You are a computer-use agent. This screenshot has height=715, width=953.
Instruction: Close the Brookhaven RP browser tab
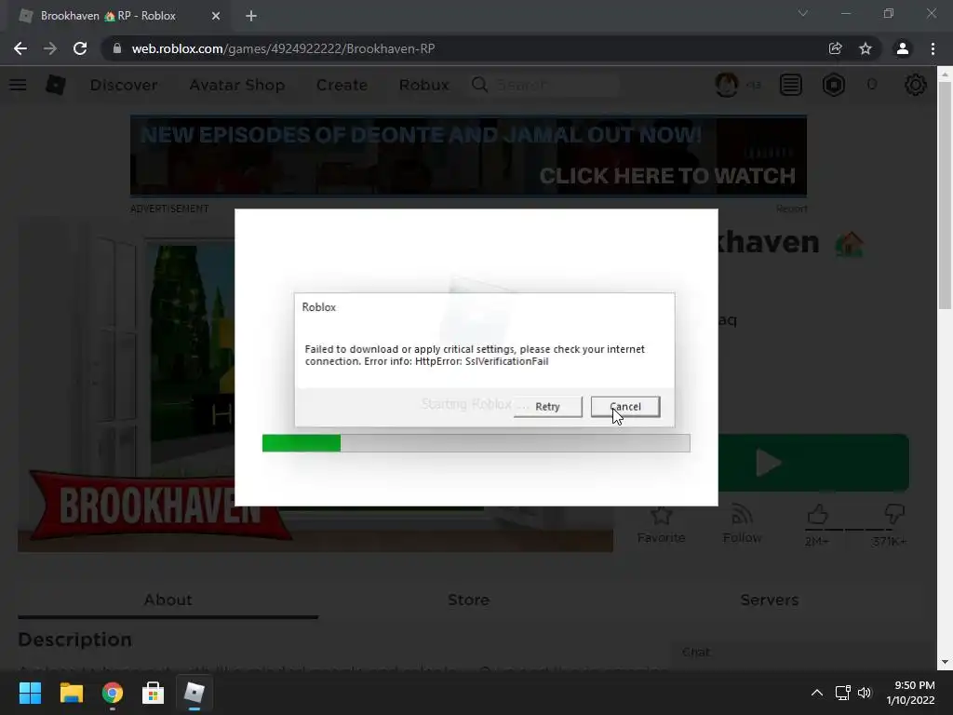(216, 16)
